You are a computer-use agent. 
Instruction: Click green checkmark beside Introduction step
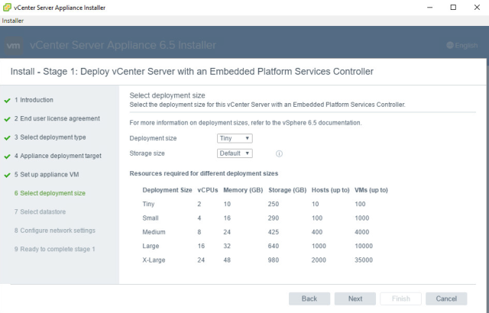click(x=7, y=100)
